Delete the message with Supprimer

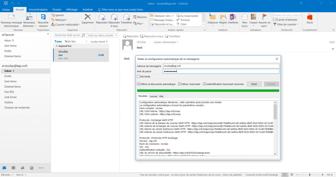88,19
